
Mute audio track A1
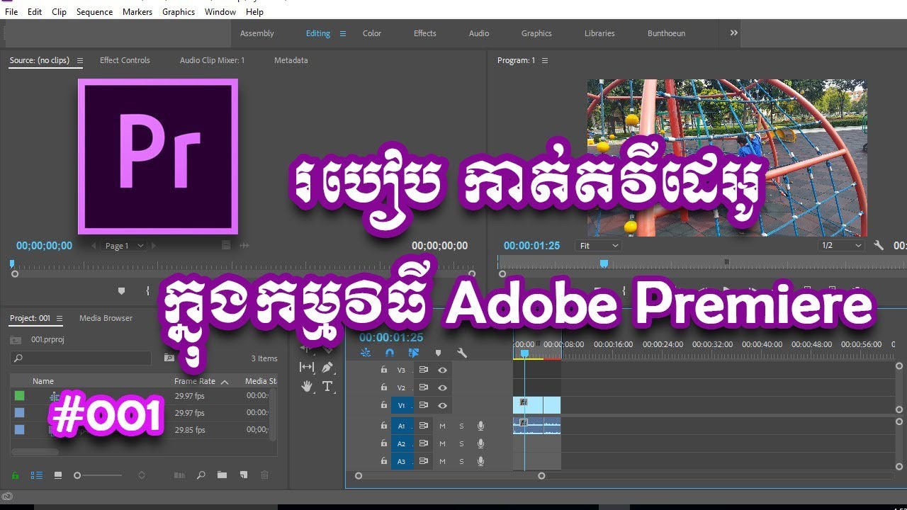442,426
